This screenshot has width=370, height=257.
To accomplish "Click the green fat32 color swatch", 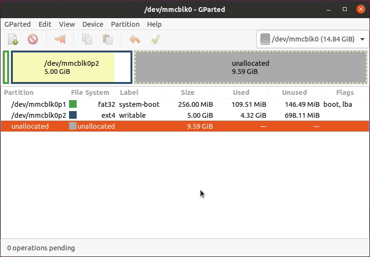I will [73, 104].
